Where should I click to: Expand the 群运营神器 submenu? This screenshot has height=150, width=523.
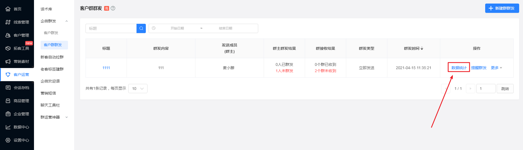point(67,117)
